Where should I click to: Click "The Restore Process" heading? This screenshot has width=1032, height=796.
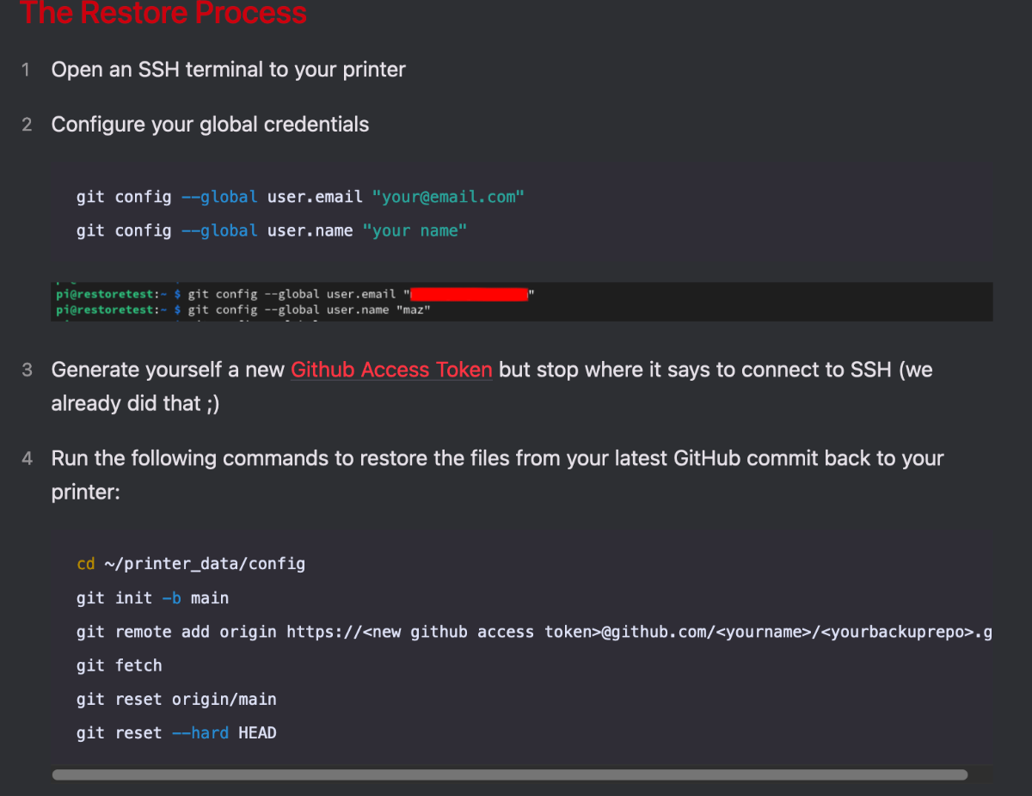[163, 12]
